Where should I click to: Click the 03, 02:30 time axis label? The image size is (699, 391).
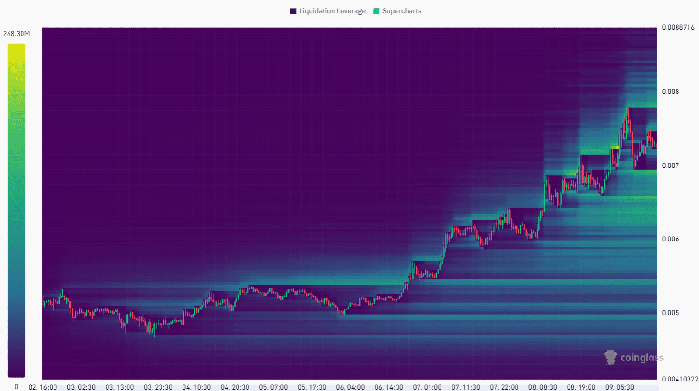click(81, 387)
